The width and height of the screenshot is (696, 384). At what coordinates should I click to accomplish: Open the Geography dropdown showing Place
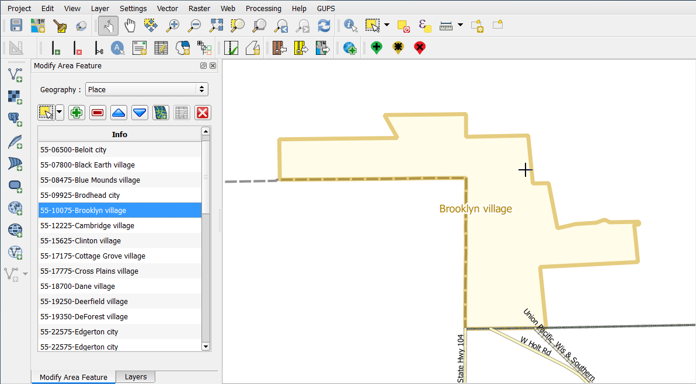(x=147, y=89)
